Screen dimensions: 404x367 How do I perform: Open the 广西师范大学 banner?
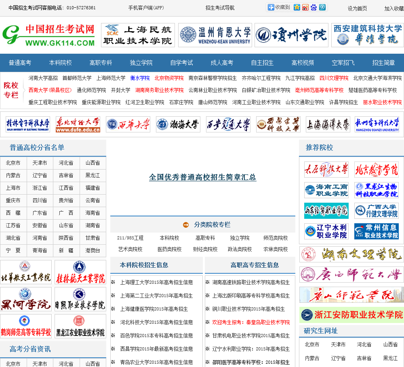tap(351, 275)
